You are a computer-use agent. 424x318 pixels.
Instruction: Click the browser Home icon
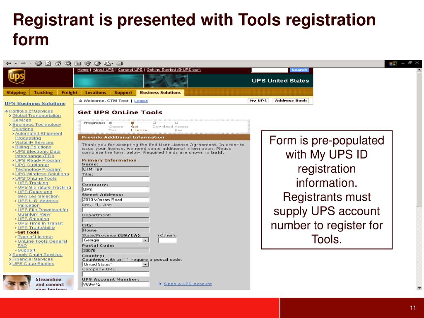click(x=58, y=63)
